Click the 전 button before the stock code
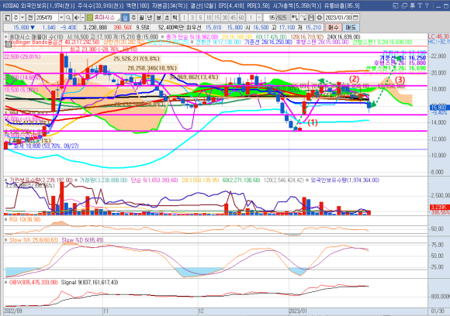Image resolution: width=450 pixels, height=316 pixels. (x=30, y=18)
